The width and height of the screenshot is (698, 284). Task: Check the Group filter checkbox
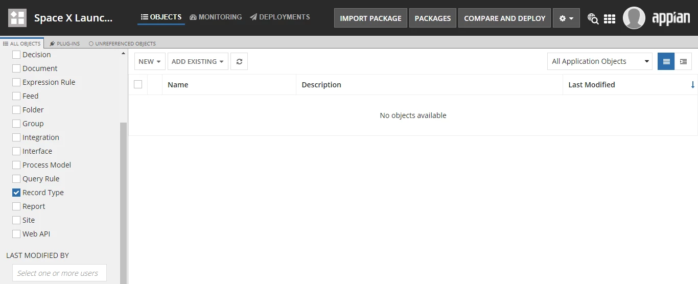point(16,124)
